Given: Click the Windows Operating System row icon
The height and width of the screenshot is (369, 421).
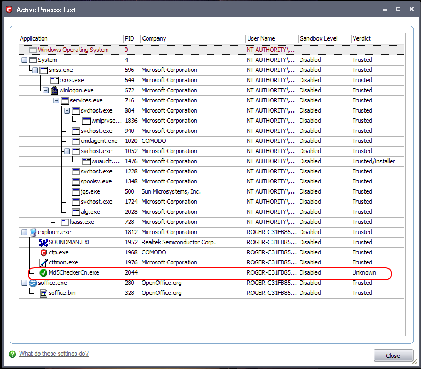Looking at the screenshot, I should [33, 50].
